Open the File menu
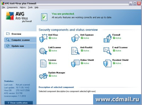Viewport: 142px width, 105px height. click(x=3, y=7)
